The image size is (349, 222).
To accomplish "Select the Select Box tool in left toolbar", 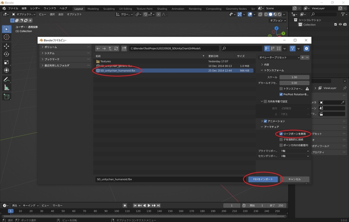I will tap(6, 29).
